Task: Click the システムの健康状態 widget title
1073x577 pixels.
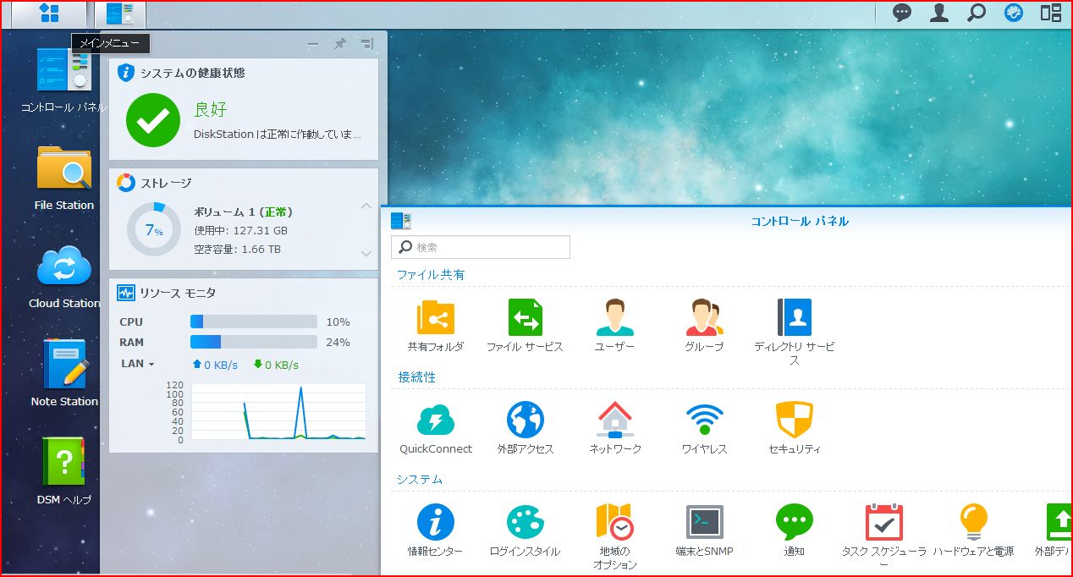Action: tap(193, 73)
